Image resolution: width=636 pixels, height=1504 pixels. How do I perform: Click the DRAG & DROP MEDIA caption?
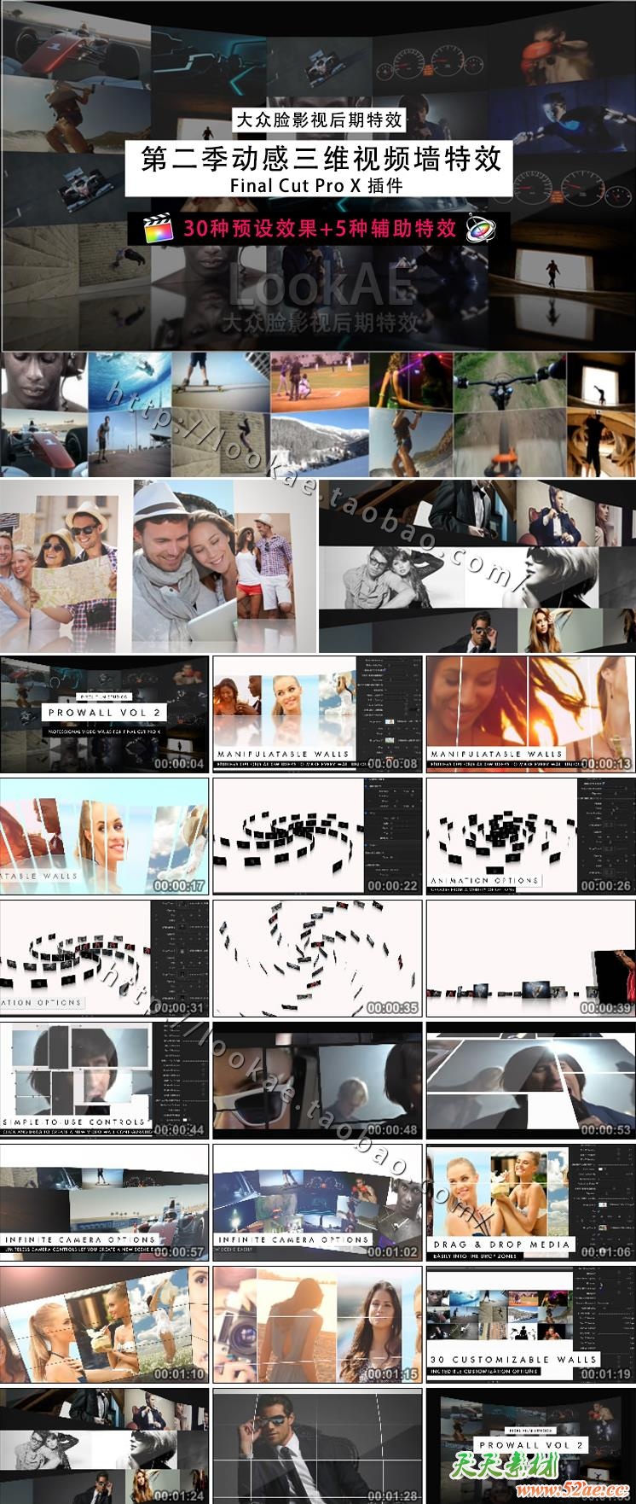click(502, 1244)
